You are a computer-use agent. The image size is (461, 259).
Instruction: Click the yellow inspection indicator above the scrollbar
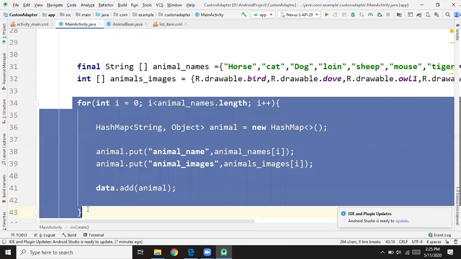(452, 31)
